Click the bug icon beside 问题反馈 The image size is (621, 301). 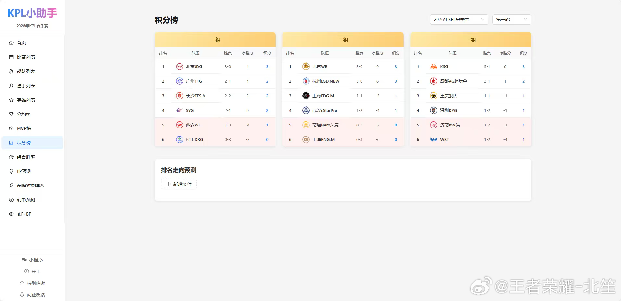click(22, 295)
